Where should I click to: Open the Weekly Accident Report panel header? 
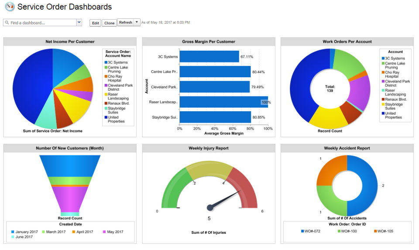click(x=347, y=148)
